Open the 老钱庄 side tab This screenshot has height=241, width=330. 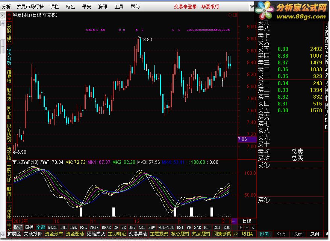[9, 212]
